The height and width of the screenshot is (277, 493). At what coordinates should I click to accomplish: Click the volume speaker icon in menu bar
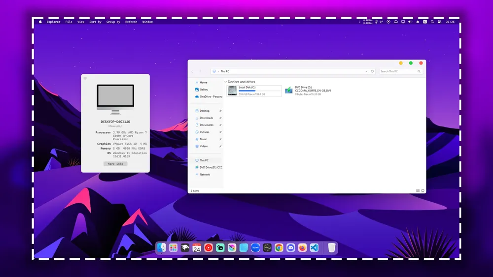point(410,22)
